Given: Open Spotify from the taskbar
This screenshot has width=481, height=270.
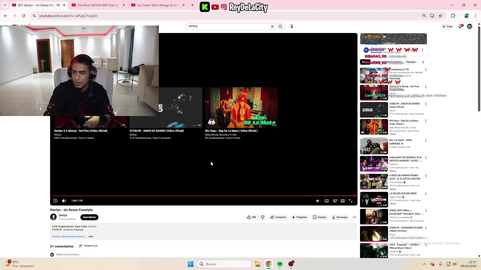Looking at the screenshot, I should 280,264.
